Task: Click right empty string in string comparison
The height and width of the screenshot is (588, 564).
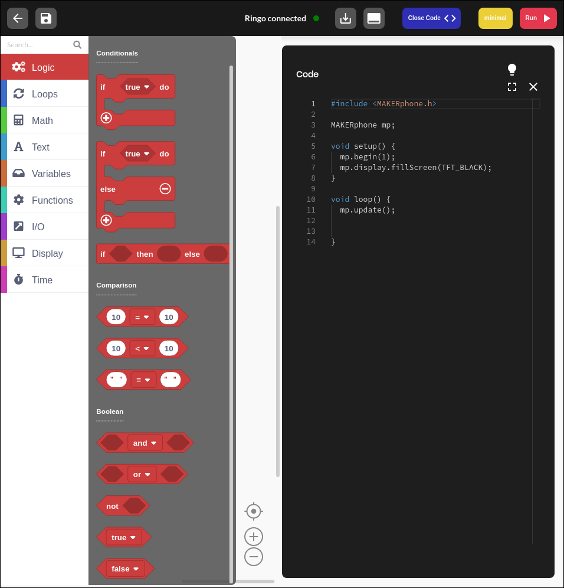Action: (170, 380)
